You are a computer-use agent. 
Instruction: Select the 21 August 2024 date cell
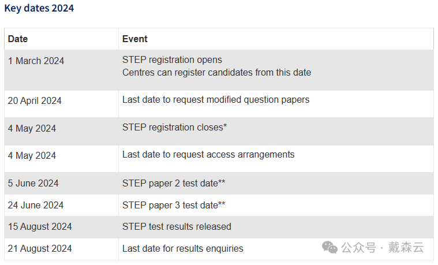coord(61,249)
